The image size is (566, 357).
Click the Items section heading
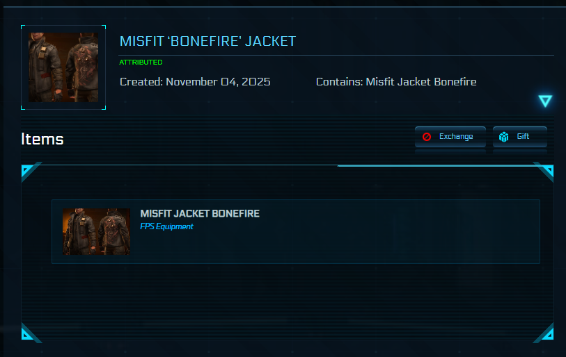[42, 139]
